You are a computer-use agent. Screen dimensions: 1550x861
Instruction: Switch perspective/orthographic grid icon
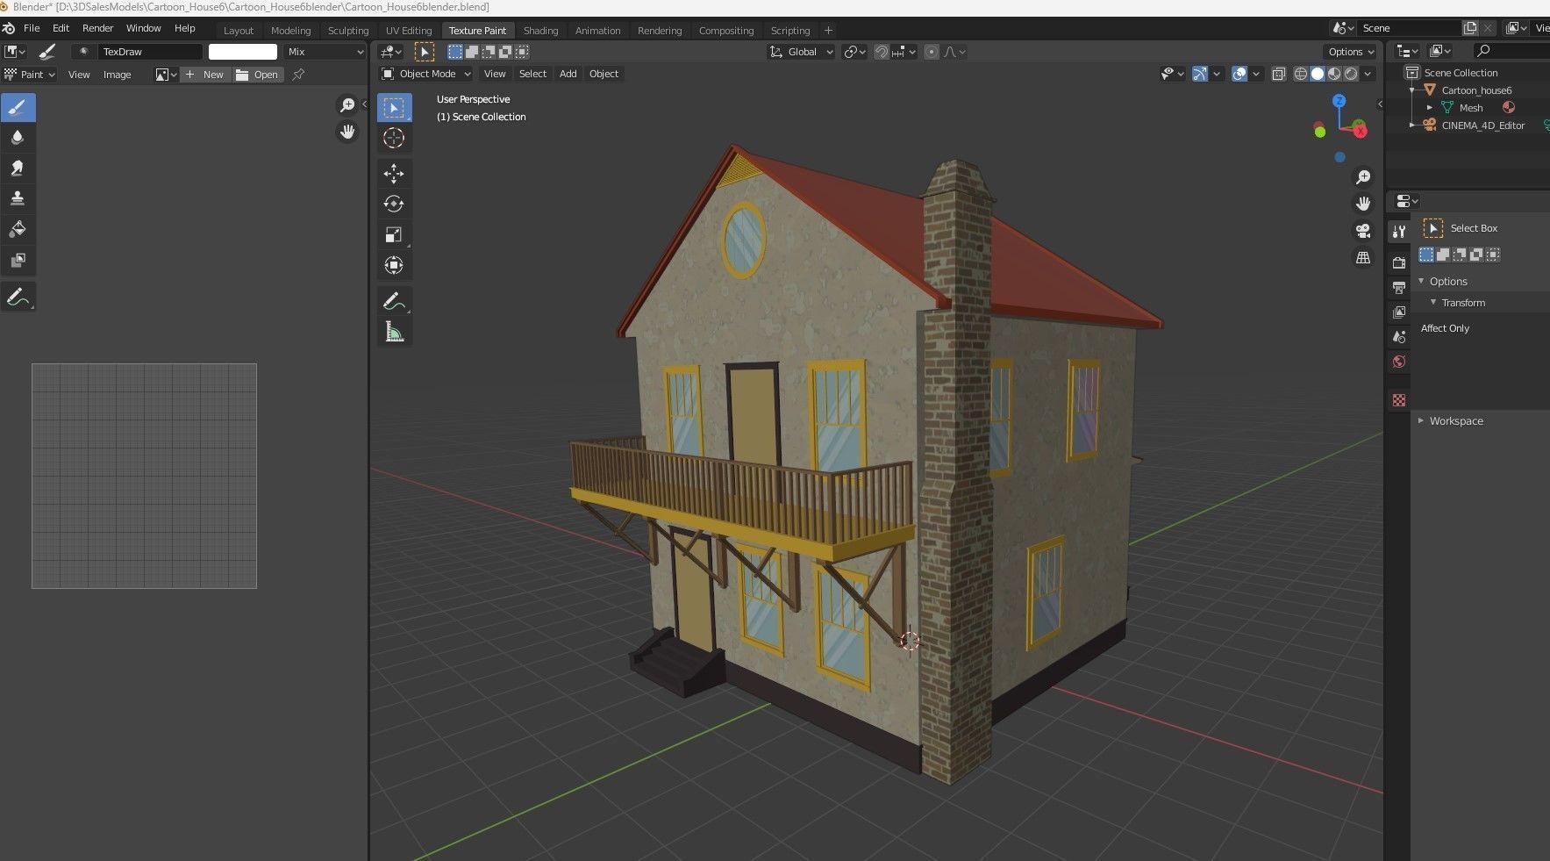tap(1363, 258)
